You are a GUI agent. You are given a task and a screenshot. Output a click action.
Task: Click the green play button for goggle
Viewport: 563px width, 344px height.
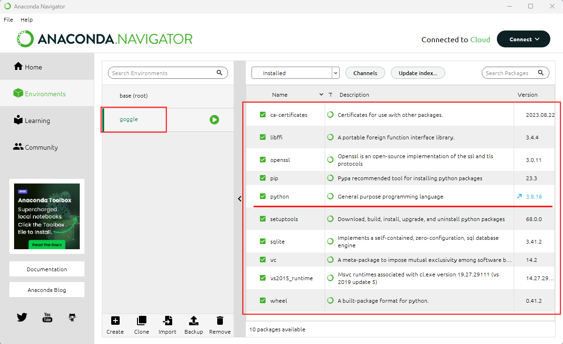pos(214,120)
